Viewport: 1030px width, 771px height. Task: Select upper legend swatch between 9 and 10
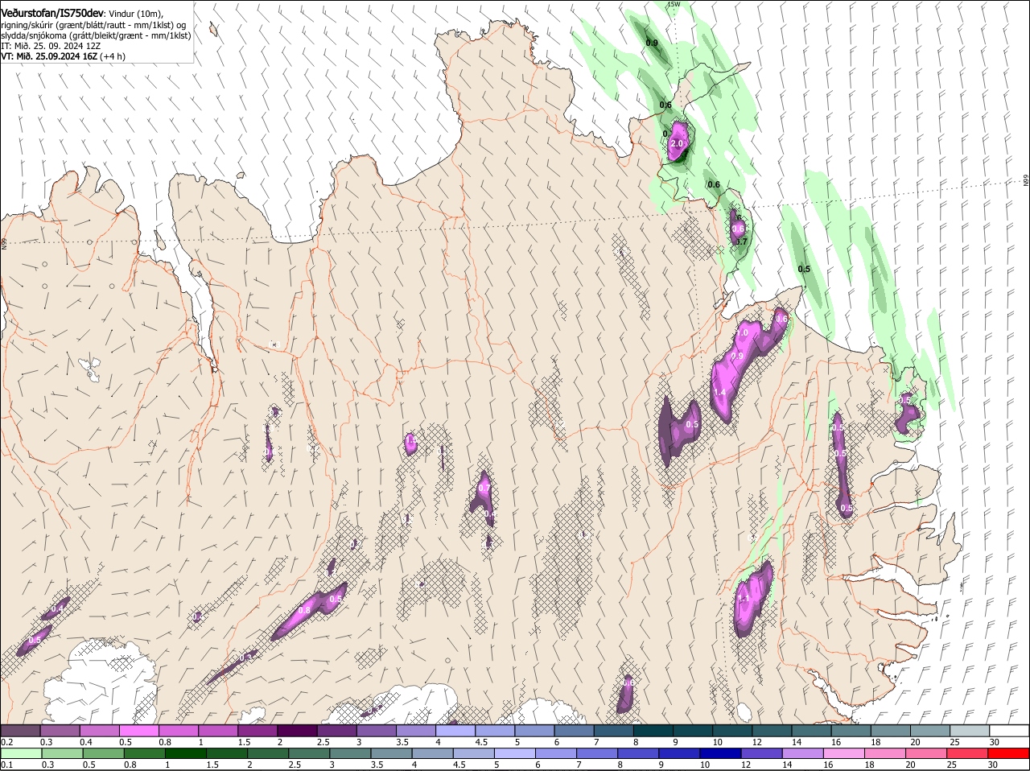click(693, 731)
